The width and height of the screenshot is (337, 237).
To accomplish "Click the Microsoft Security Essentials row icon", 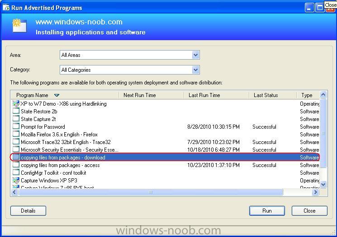I will pyautogui.click(x=16, y=149).
